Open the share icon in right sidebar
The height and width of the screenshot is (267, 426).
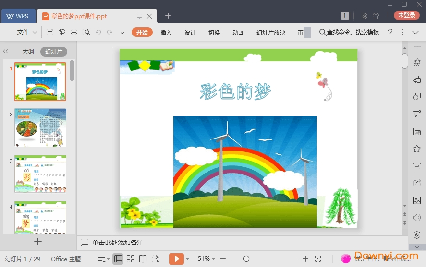click(417, 183)
